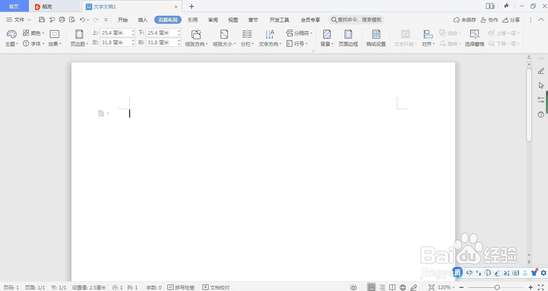Open the 文字方向 (text direction) tool
Image resolution: width=548 pixels, height=291 pixels.
[x=269, y=37]
